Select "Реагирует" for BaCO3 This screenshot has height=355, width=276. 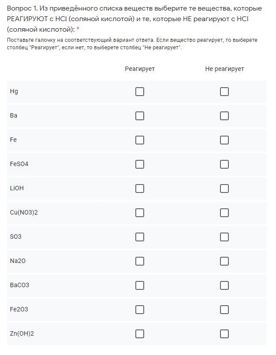coord(140,285)
